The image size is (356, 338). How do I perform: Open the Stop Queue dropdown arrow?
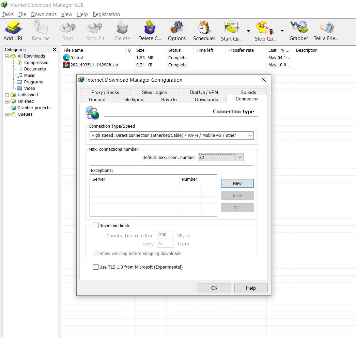pos(282,31)
